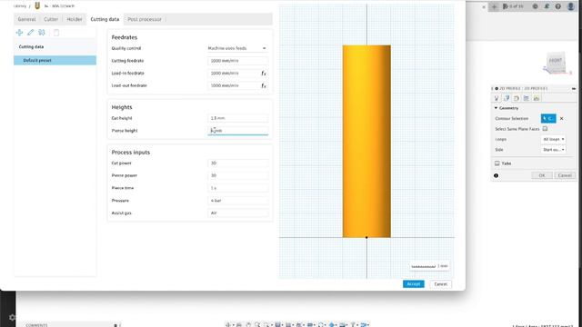Click the fx icon beside Lead-in feedrate

point(264,74)
